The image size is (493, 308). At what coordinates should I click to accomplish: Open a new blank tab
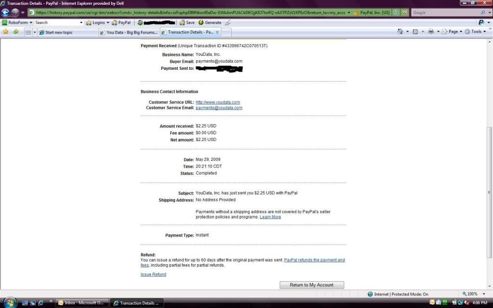click(x=226, y=32)
